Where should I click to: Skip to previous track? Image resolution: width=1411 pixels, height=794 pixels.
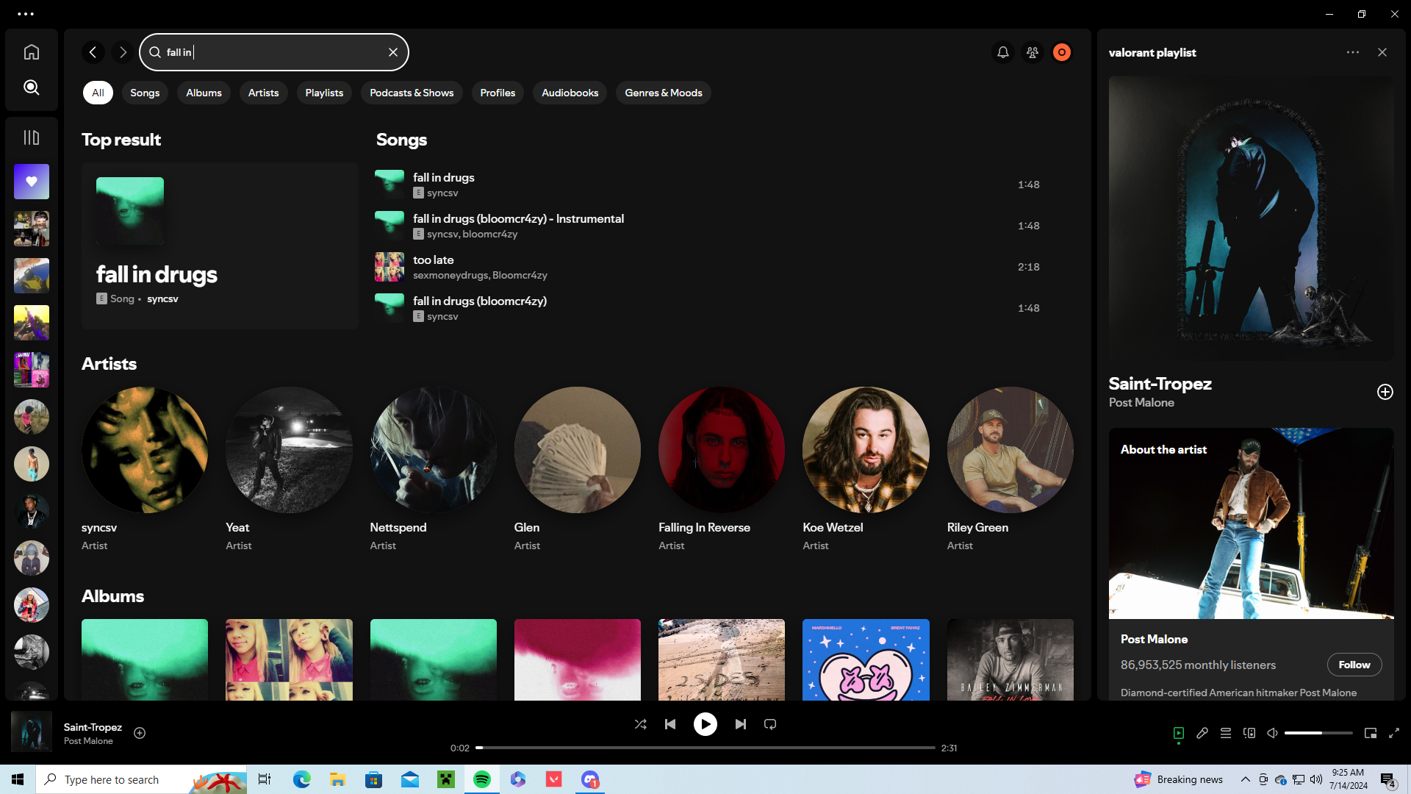click(670, 724)
